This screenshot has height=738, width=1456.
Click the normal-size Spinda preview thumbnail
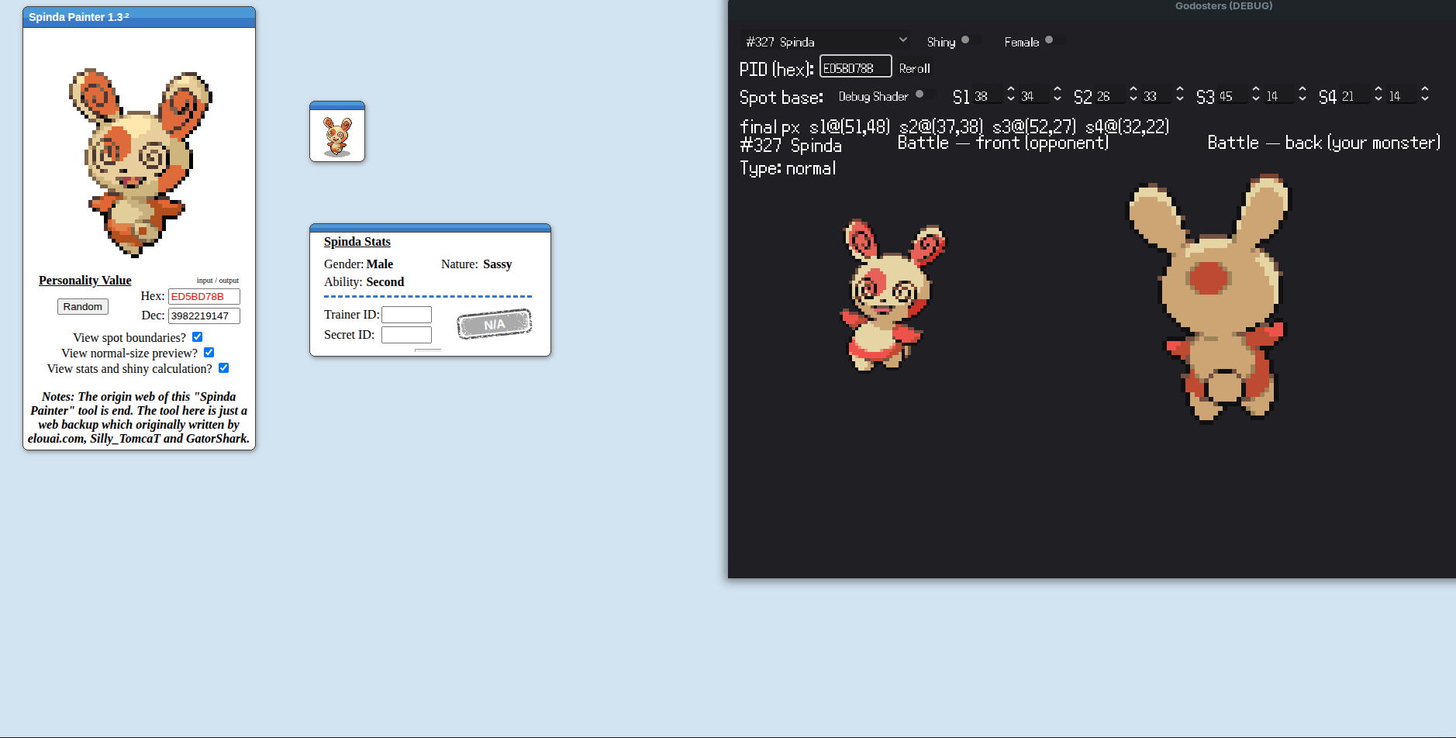pos(337,136)
